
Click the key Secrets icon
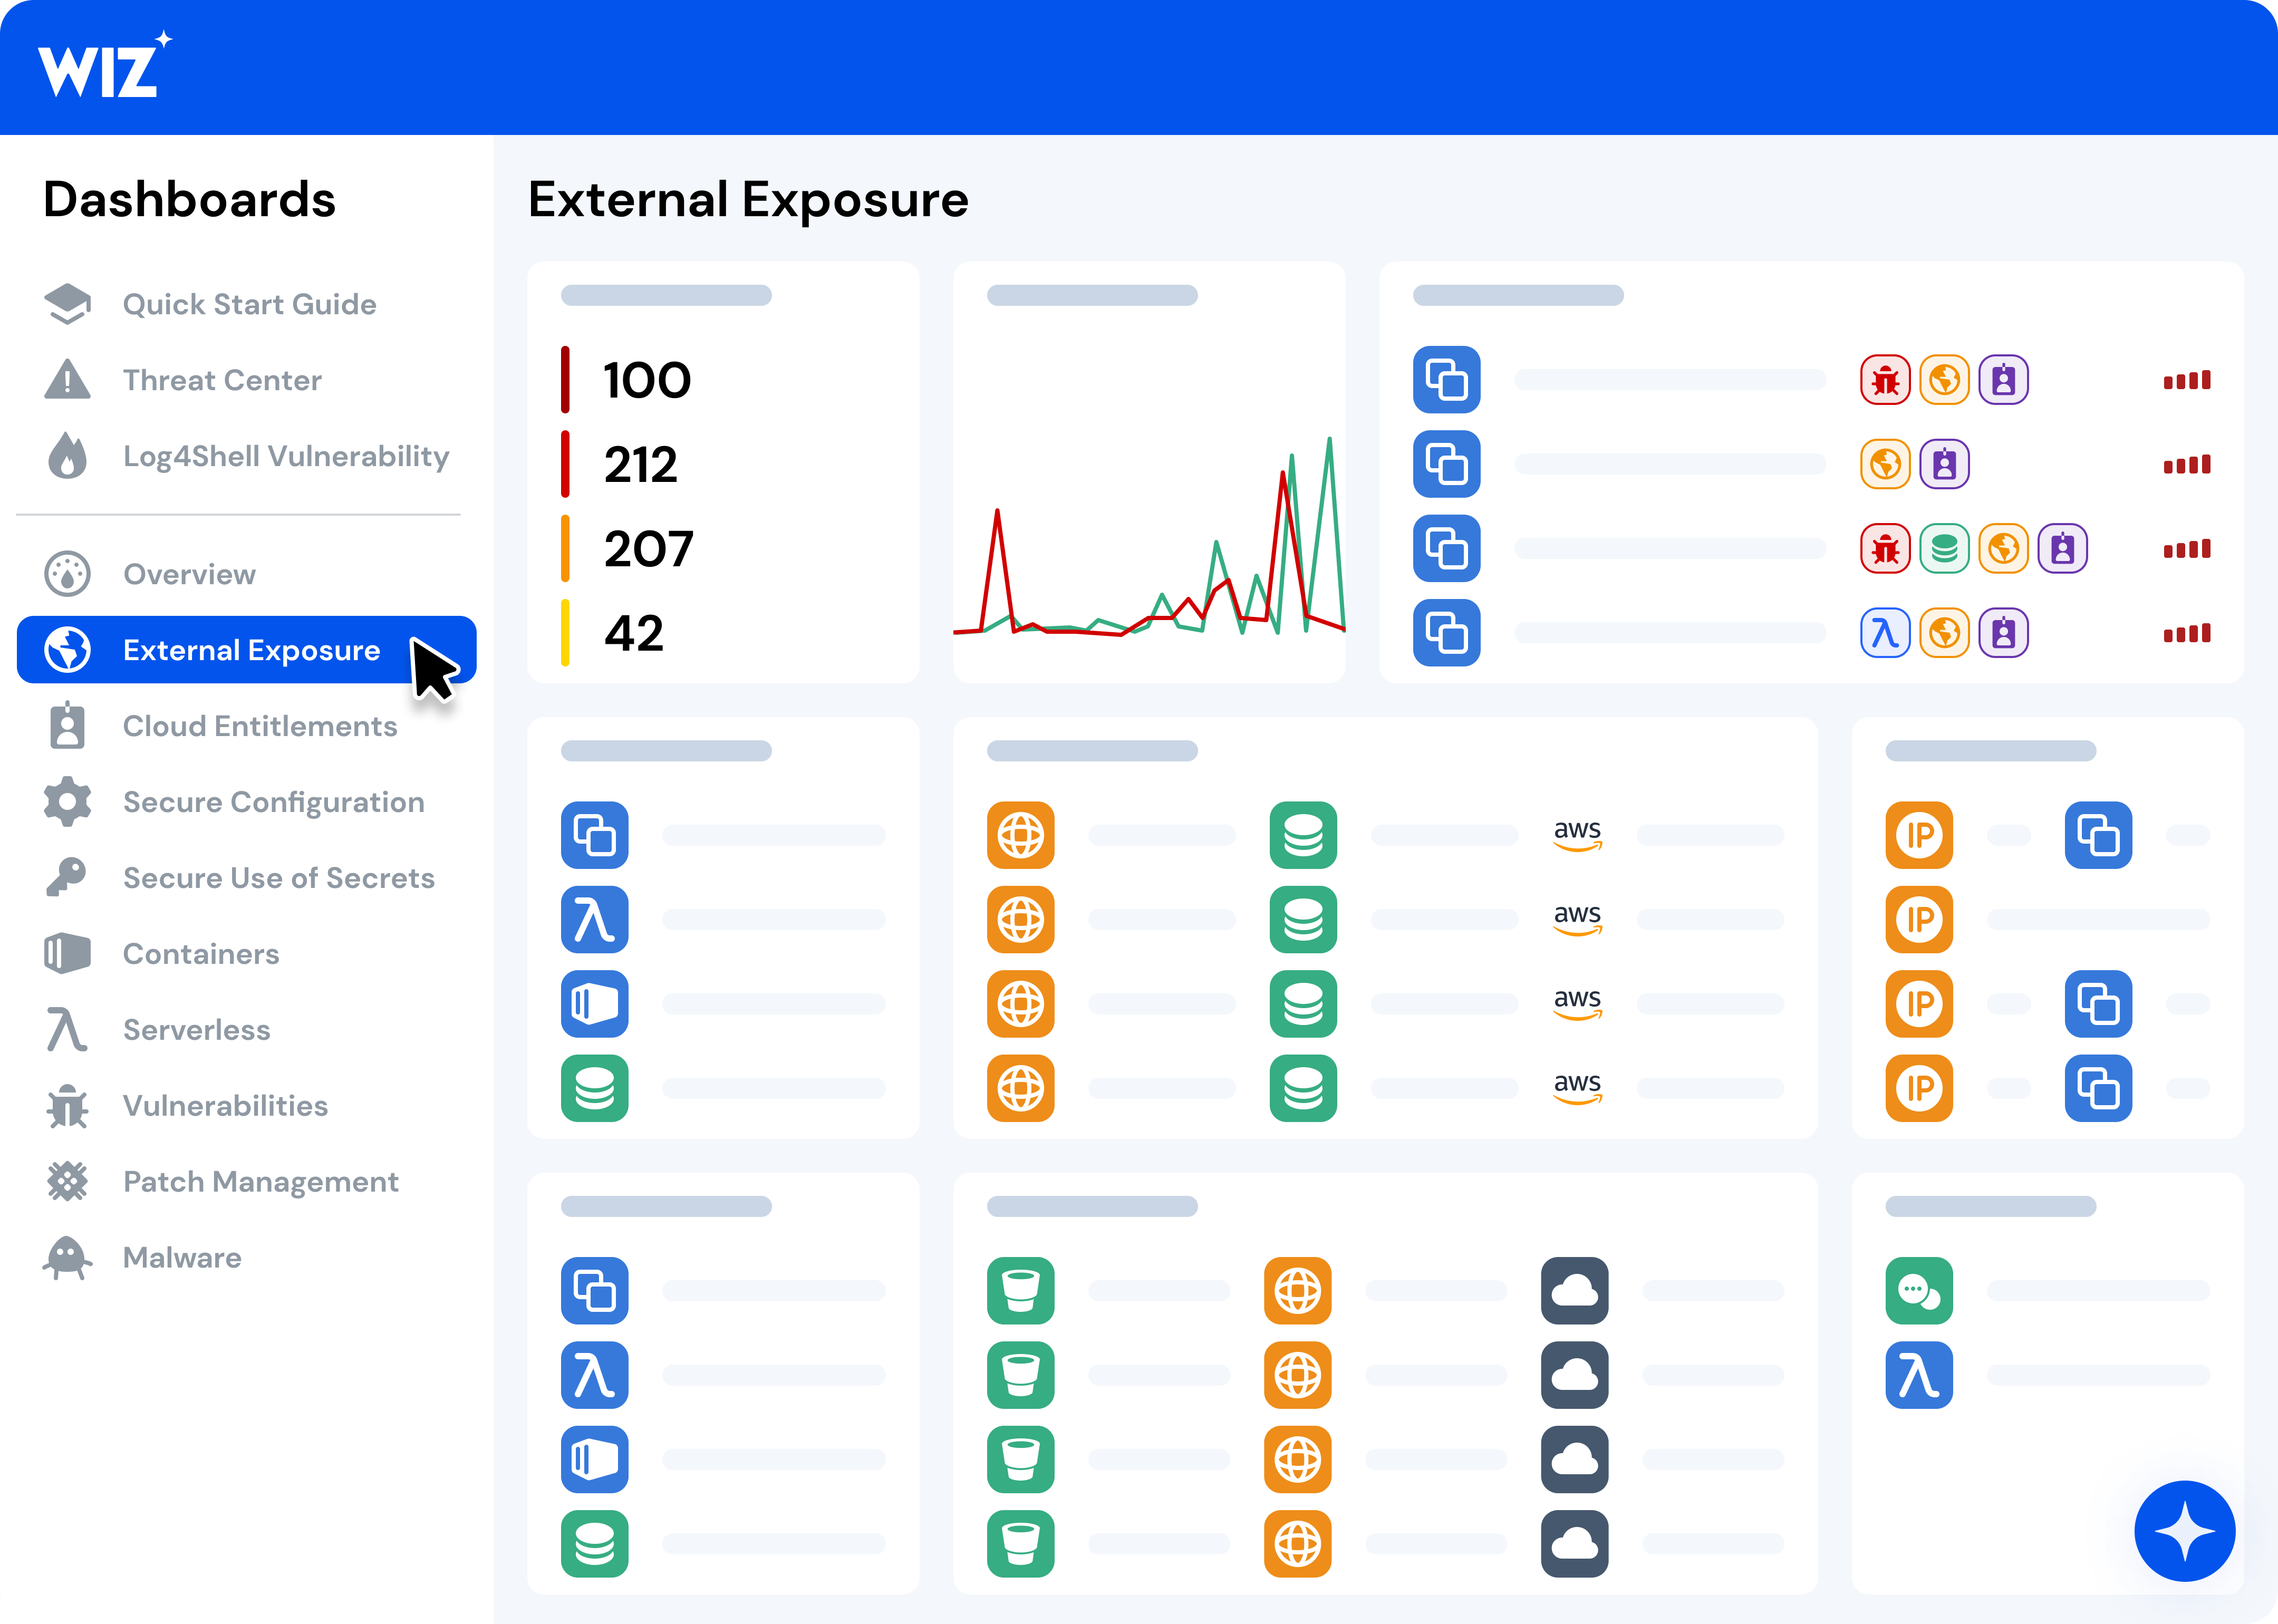click(x=67, y=877)
